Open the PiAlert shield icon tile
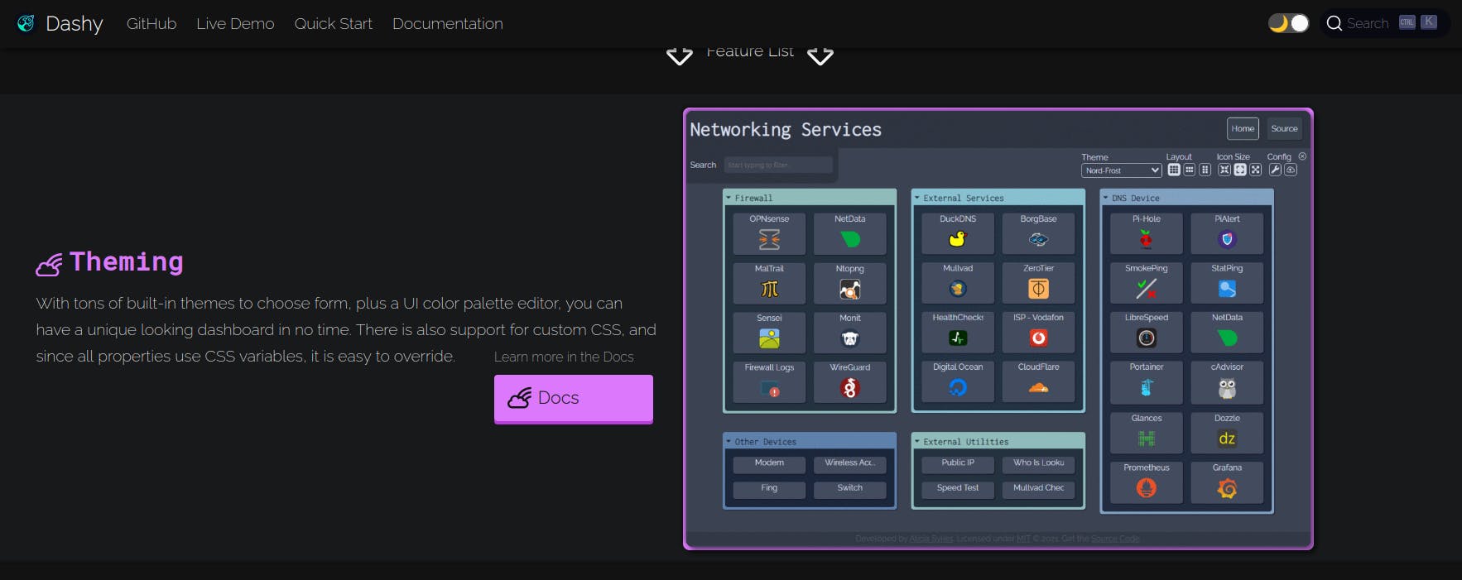Image resolution: width=1462 pixels, height=580 pixels. pyautogui.click(x=1227, y=239)
